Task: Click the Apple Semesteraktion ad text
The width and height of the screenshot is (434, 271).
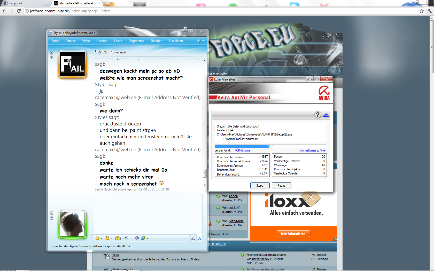Action: (x=91, y=246)
